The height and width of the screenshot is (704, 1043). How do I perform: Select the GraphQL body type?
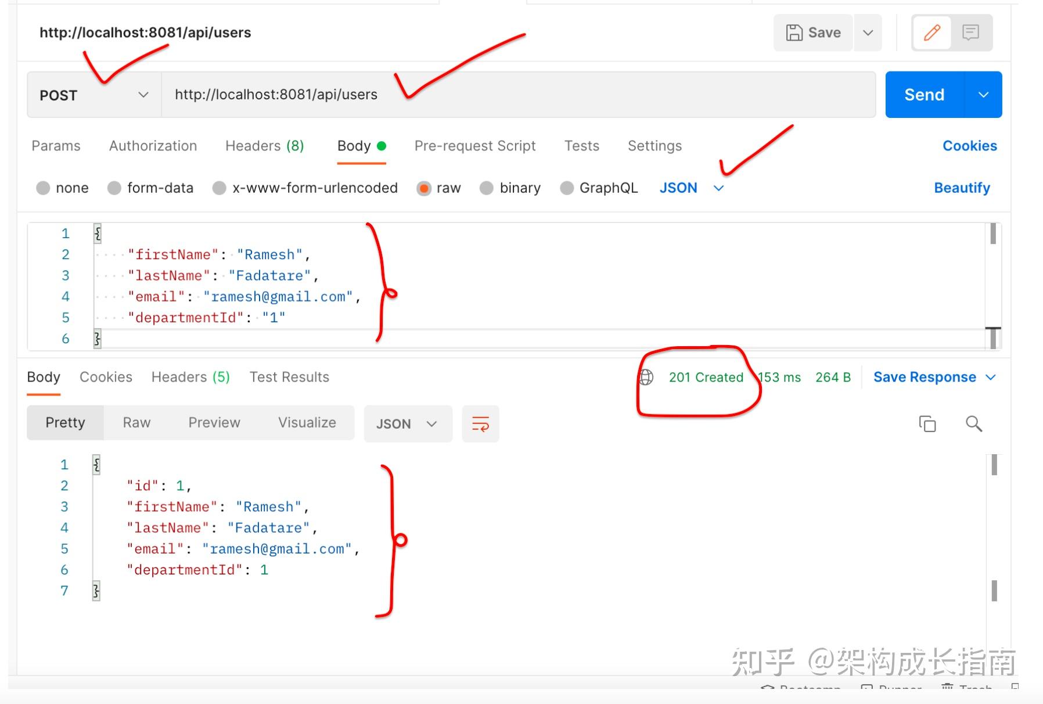(567, 188)
